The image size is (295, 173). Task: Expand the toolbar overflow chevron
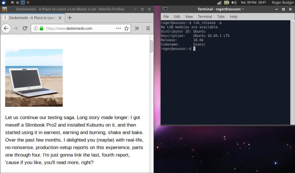tap(137, 28)
